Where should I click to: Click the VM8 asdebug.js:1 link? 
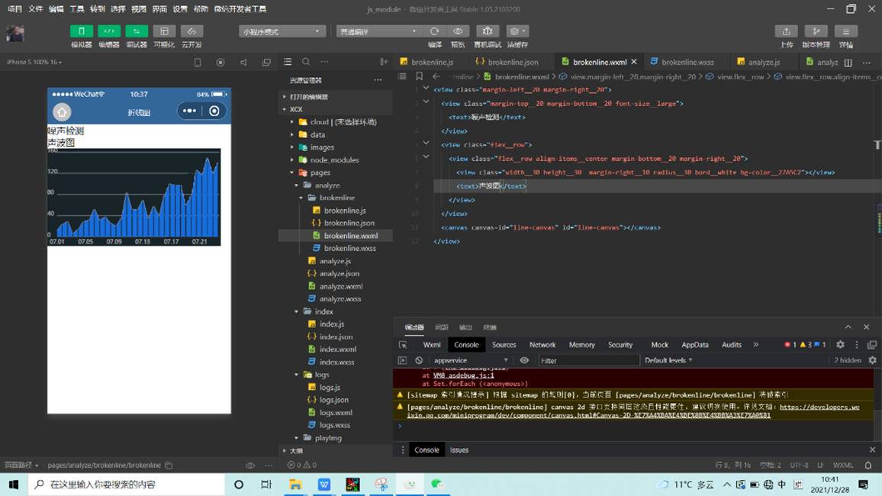click(463, 375)
